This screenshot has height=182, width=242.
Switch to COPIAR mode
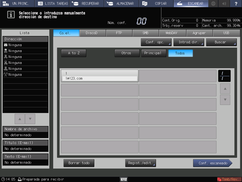coord(156,3)
